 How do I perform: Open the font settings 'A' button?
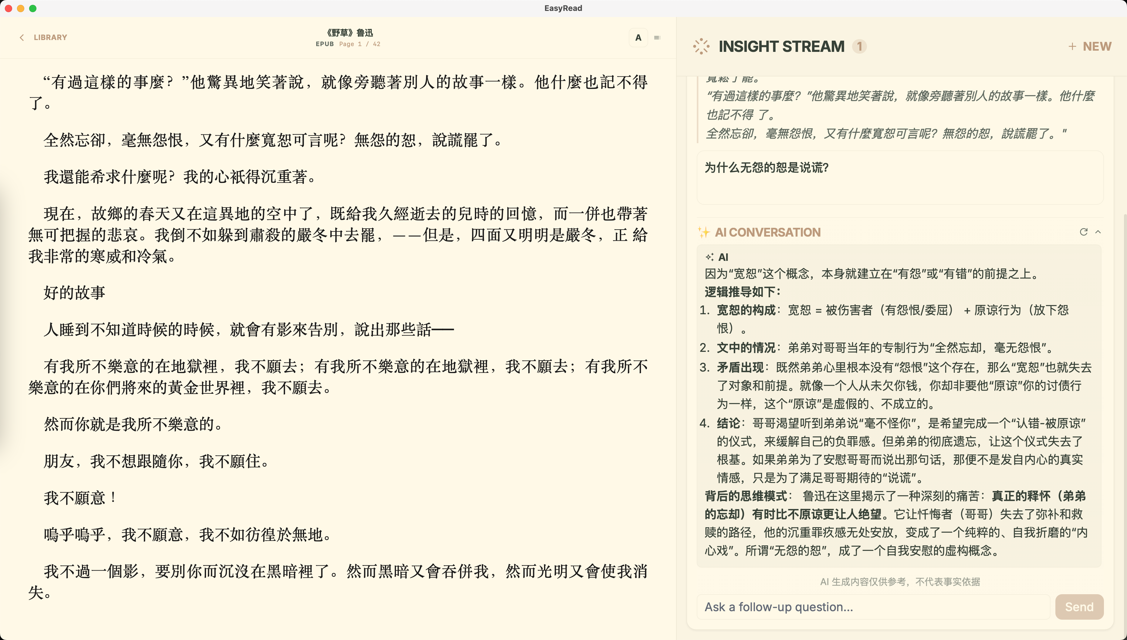[x=638, y=38]
